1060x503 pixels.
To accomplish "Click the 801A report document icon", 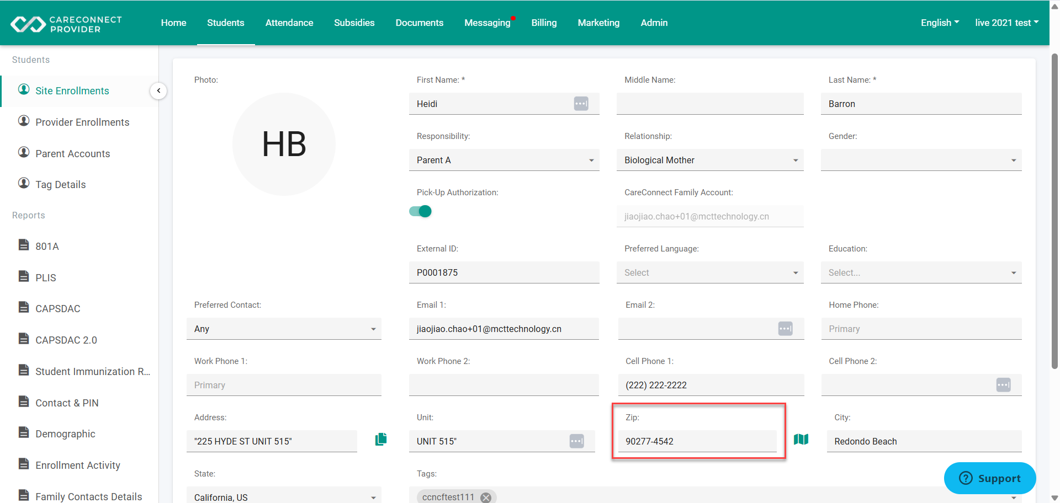I will [24, 245].
